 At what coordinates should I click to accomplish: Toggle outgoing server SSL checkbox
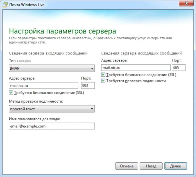[x=103, y=75]
